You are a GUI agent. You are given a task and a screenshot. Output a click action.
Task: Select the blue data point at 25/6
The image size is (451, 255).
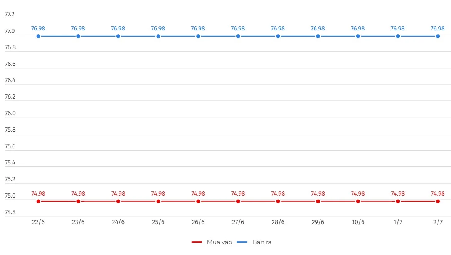158,36
